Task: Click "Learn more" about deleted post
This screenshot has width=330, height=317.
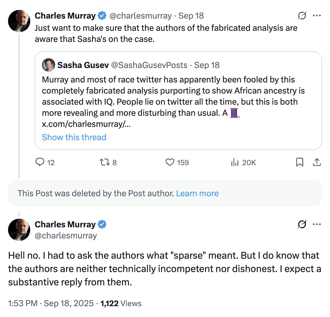Action: point(197,193)
